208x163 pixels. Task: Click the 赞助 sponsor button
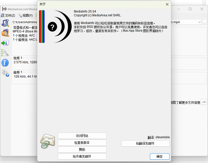point(82,150)
